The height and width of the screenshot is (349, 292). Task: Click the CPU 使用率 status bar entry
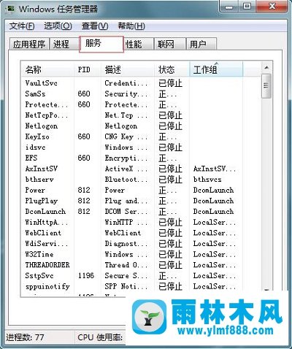100,337
